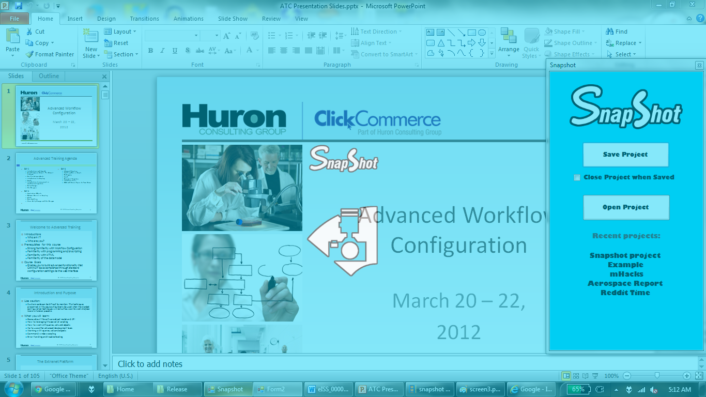Select the Isosceles Triangle shape

(x=441, y=43)
